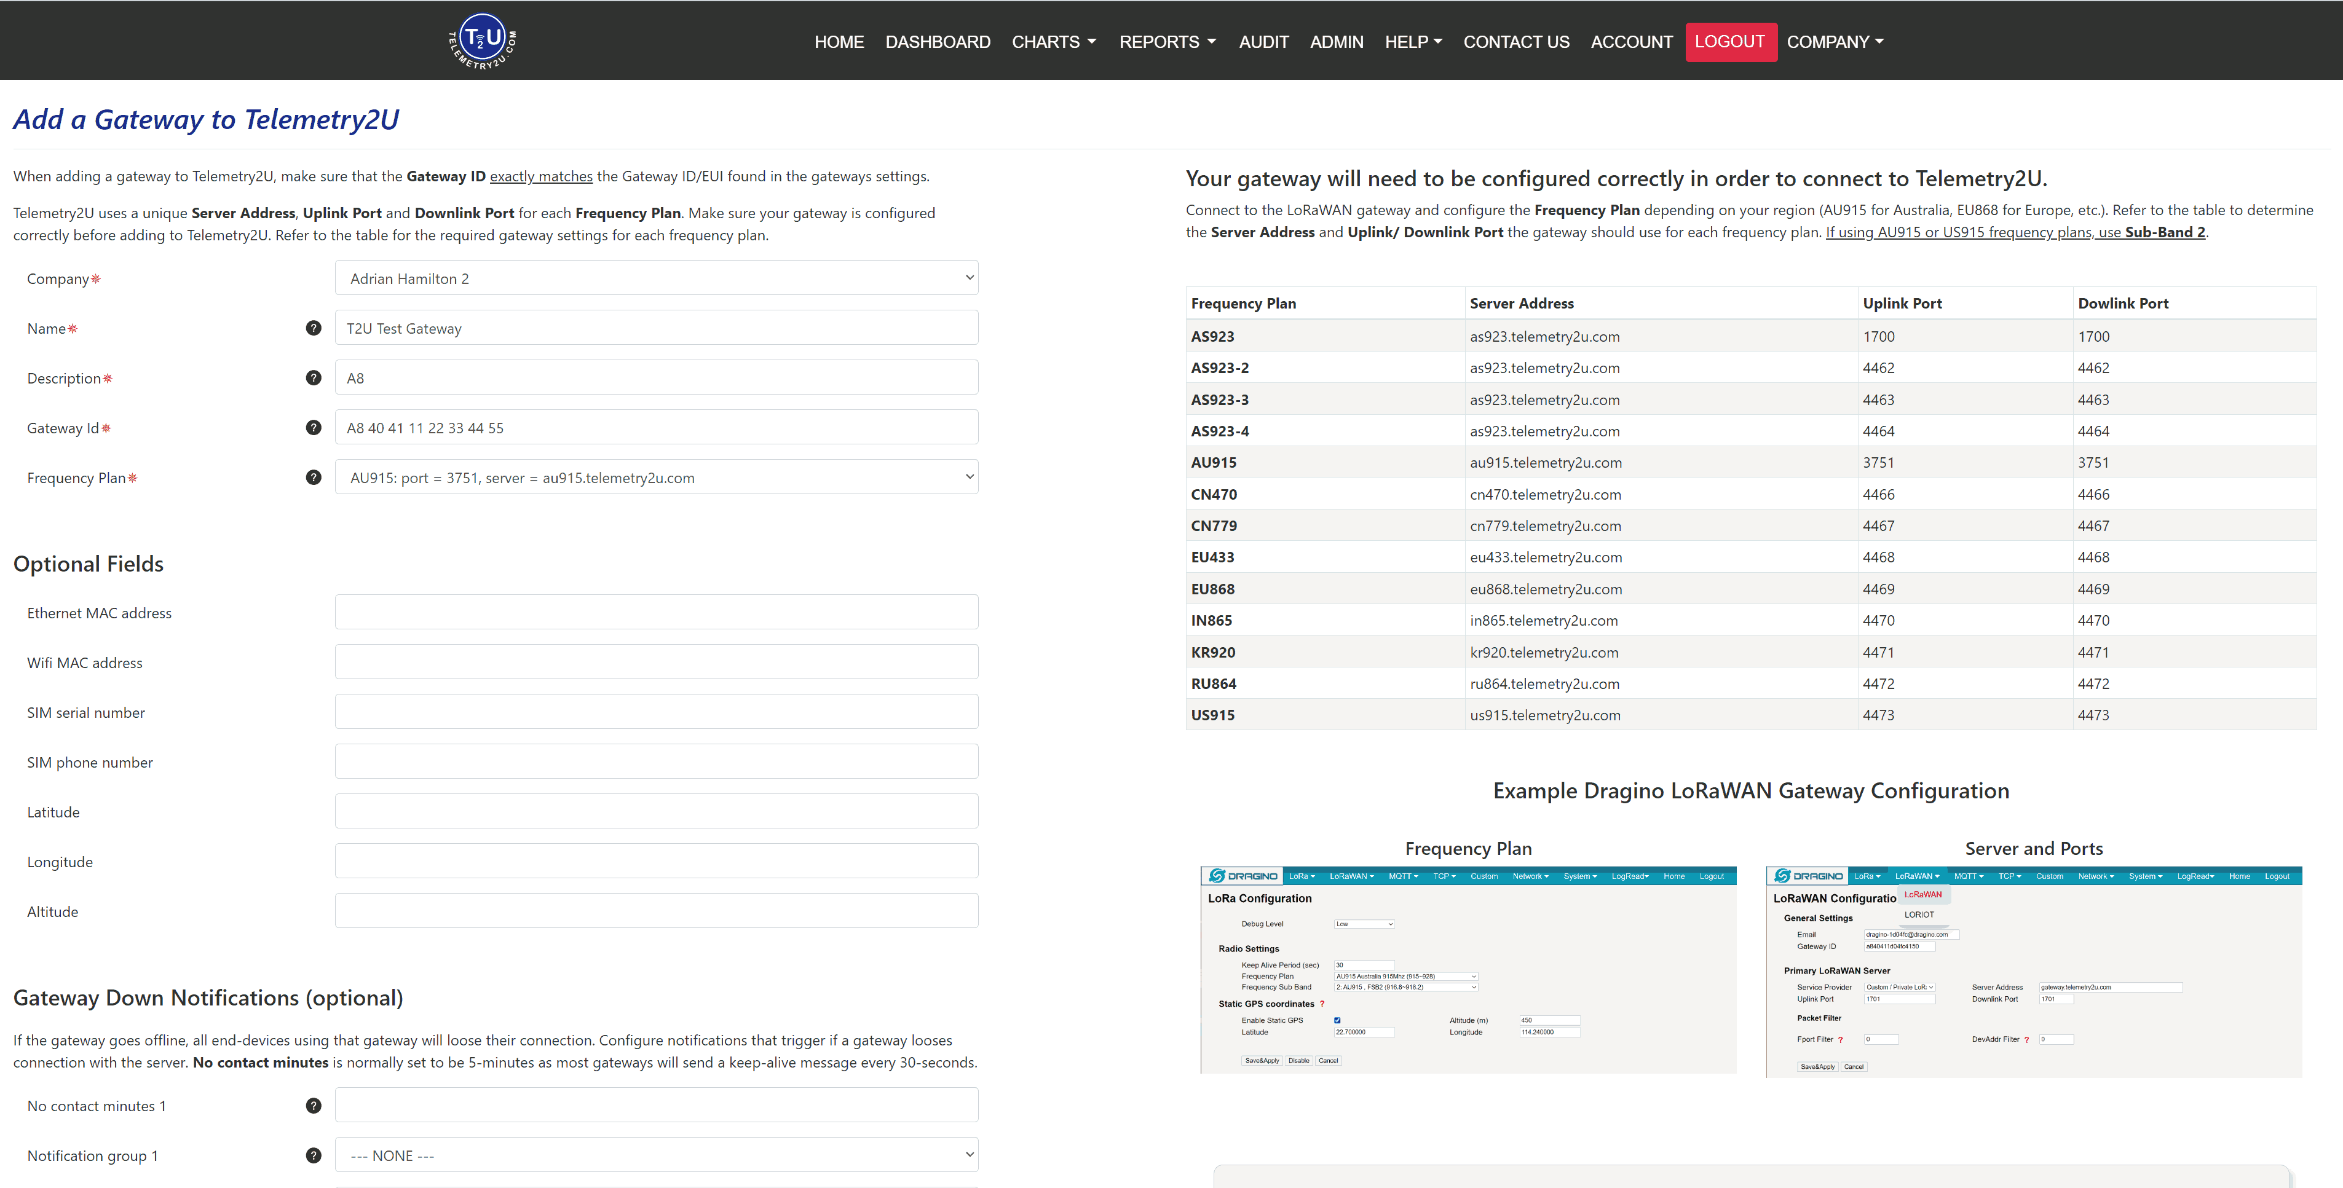The height and width of the screenshot is (1188, 2343).
Task: Expand the REPORTS menu
Action: [1167, 42]
